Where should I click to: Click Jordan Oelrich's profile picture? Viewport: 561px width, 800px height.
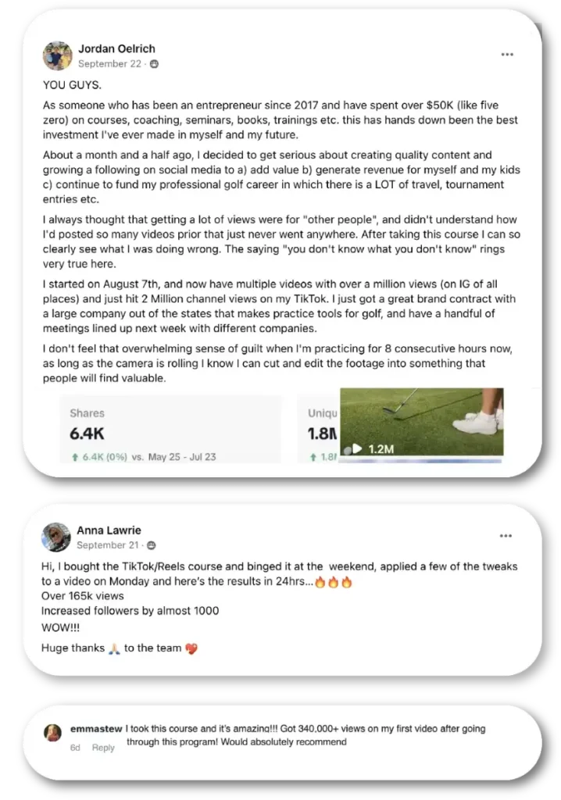[58, 55]
